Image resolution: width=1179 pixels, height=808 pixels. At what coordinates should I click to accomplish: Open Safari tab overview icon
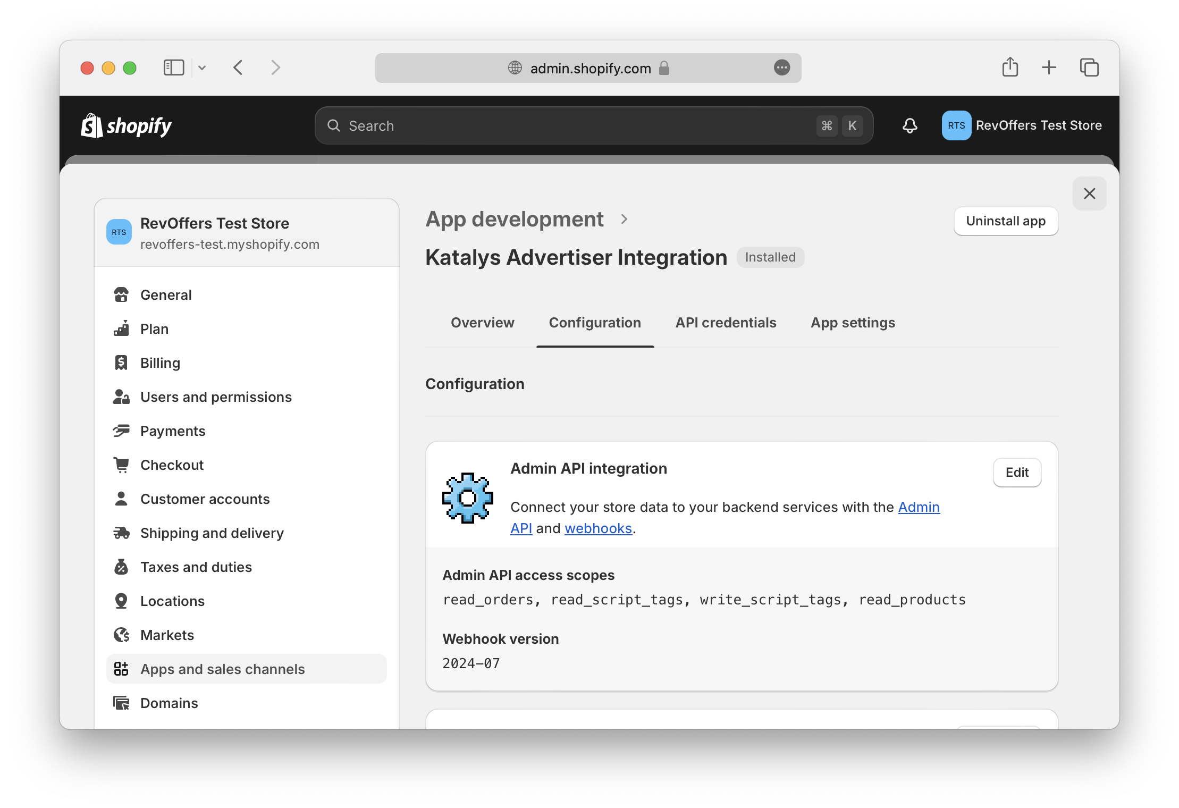click(1089, 68)
